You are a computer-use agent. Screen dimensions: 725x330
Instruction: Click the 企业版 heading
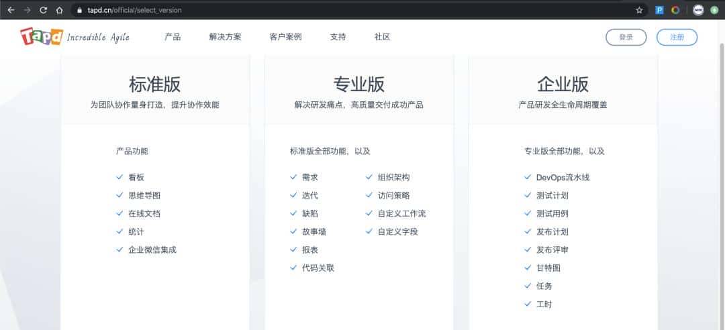(x=563, y=85)
